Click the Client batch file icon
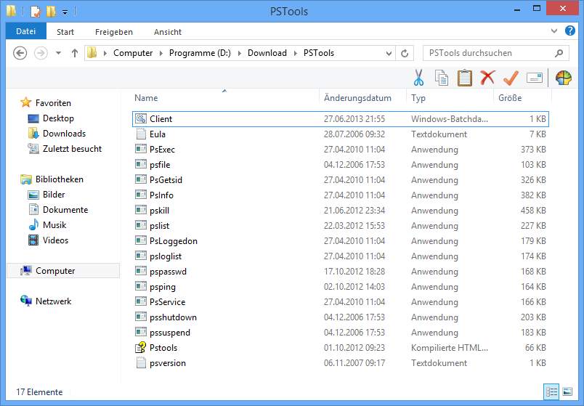The width and height of the screenshot is (584, 406). click(141, 119)
